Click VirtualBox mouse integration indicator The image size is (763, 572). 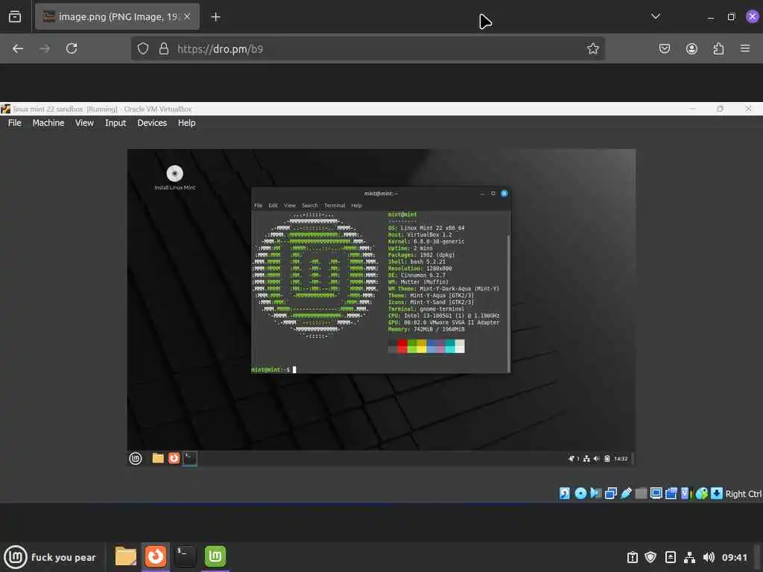pos(702,493)
